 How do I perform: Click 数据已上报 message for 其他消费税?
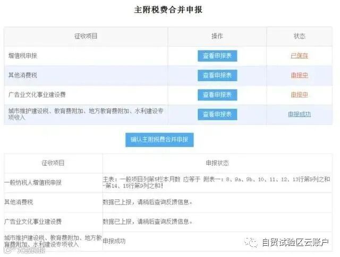tap(148, 202)
